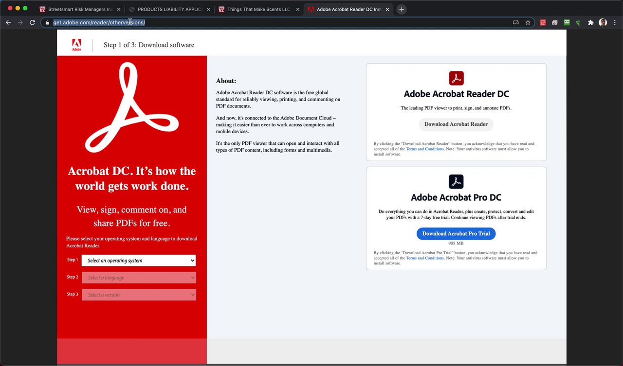Open the Select a version dropdown
The image size is (623, 366).
click(139, 295)
